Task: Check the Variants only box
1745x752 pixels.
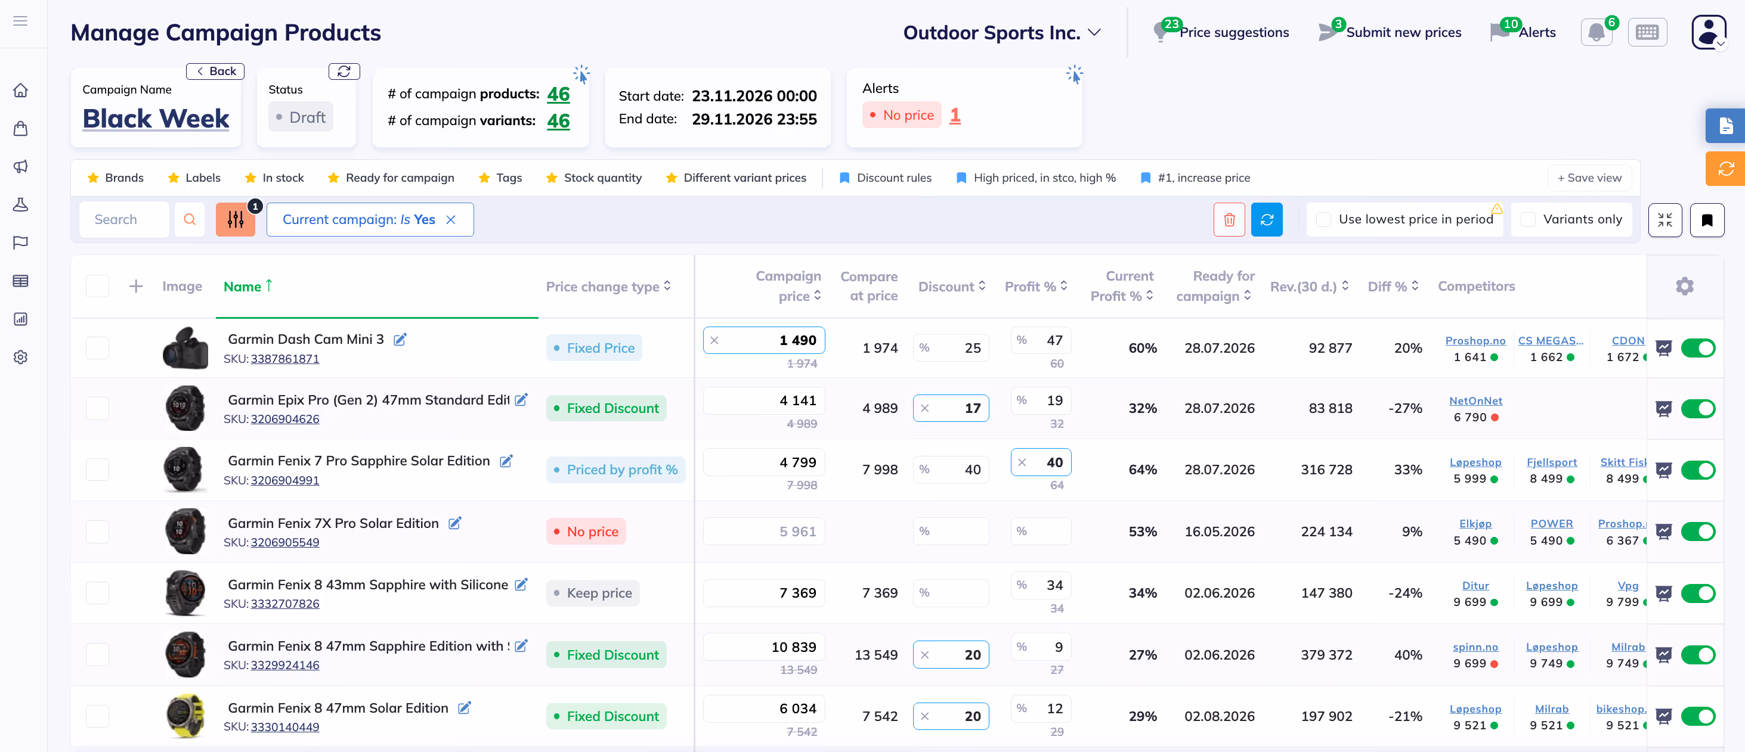Action: point(1527,219)
